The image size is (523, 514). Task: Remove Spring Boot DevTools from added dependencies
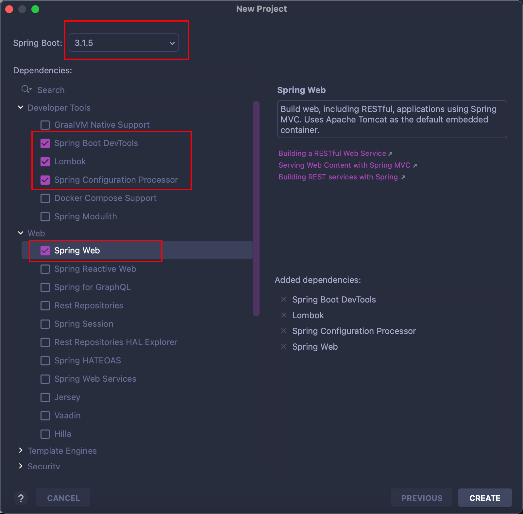click(284, 300)
